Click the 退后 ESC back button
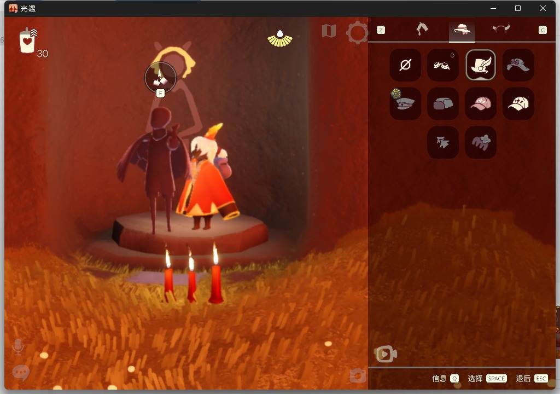The height and width of the screenshot is (394, 560). (x=532, y=378)
